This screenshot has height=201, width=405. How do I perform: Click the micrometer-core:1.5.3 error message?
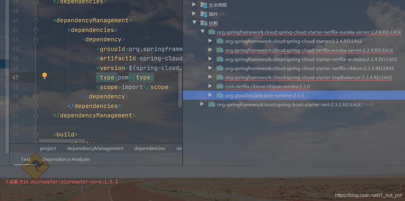click(61, 182)
